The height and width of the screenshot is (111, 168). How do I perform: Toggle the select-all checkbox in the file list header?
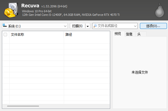click(x=5, y=34)
